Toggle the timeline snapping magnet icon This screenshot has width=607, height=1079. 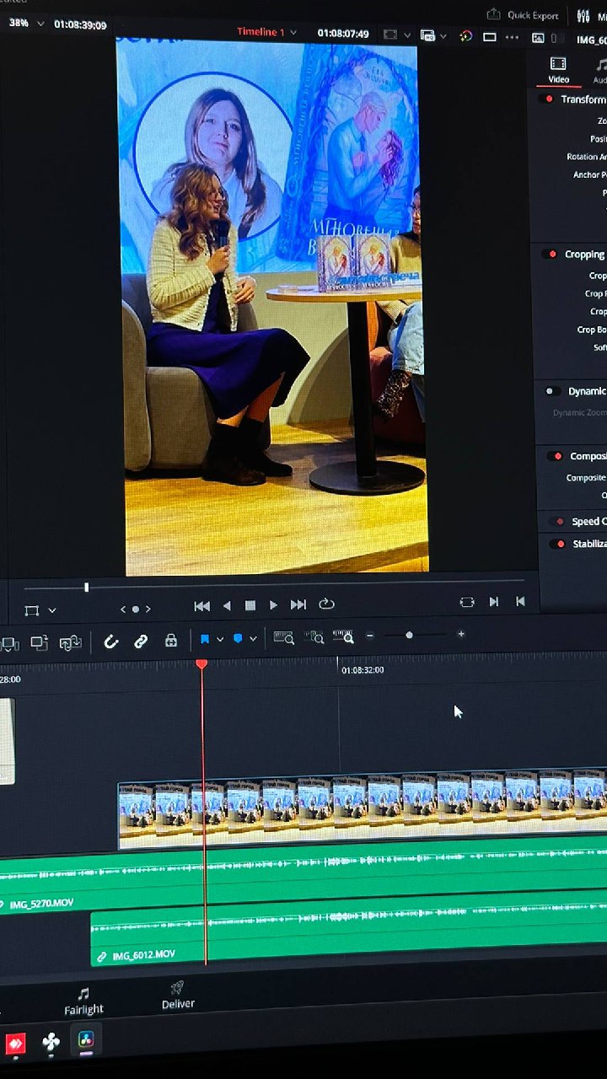tap(110, 641)
